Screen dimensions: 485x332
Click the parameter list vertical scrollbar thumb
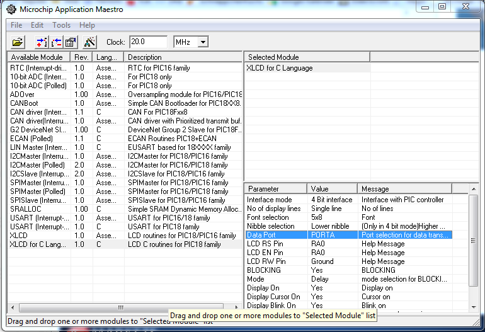tap(473, 241)
